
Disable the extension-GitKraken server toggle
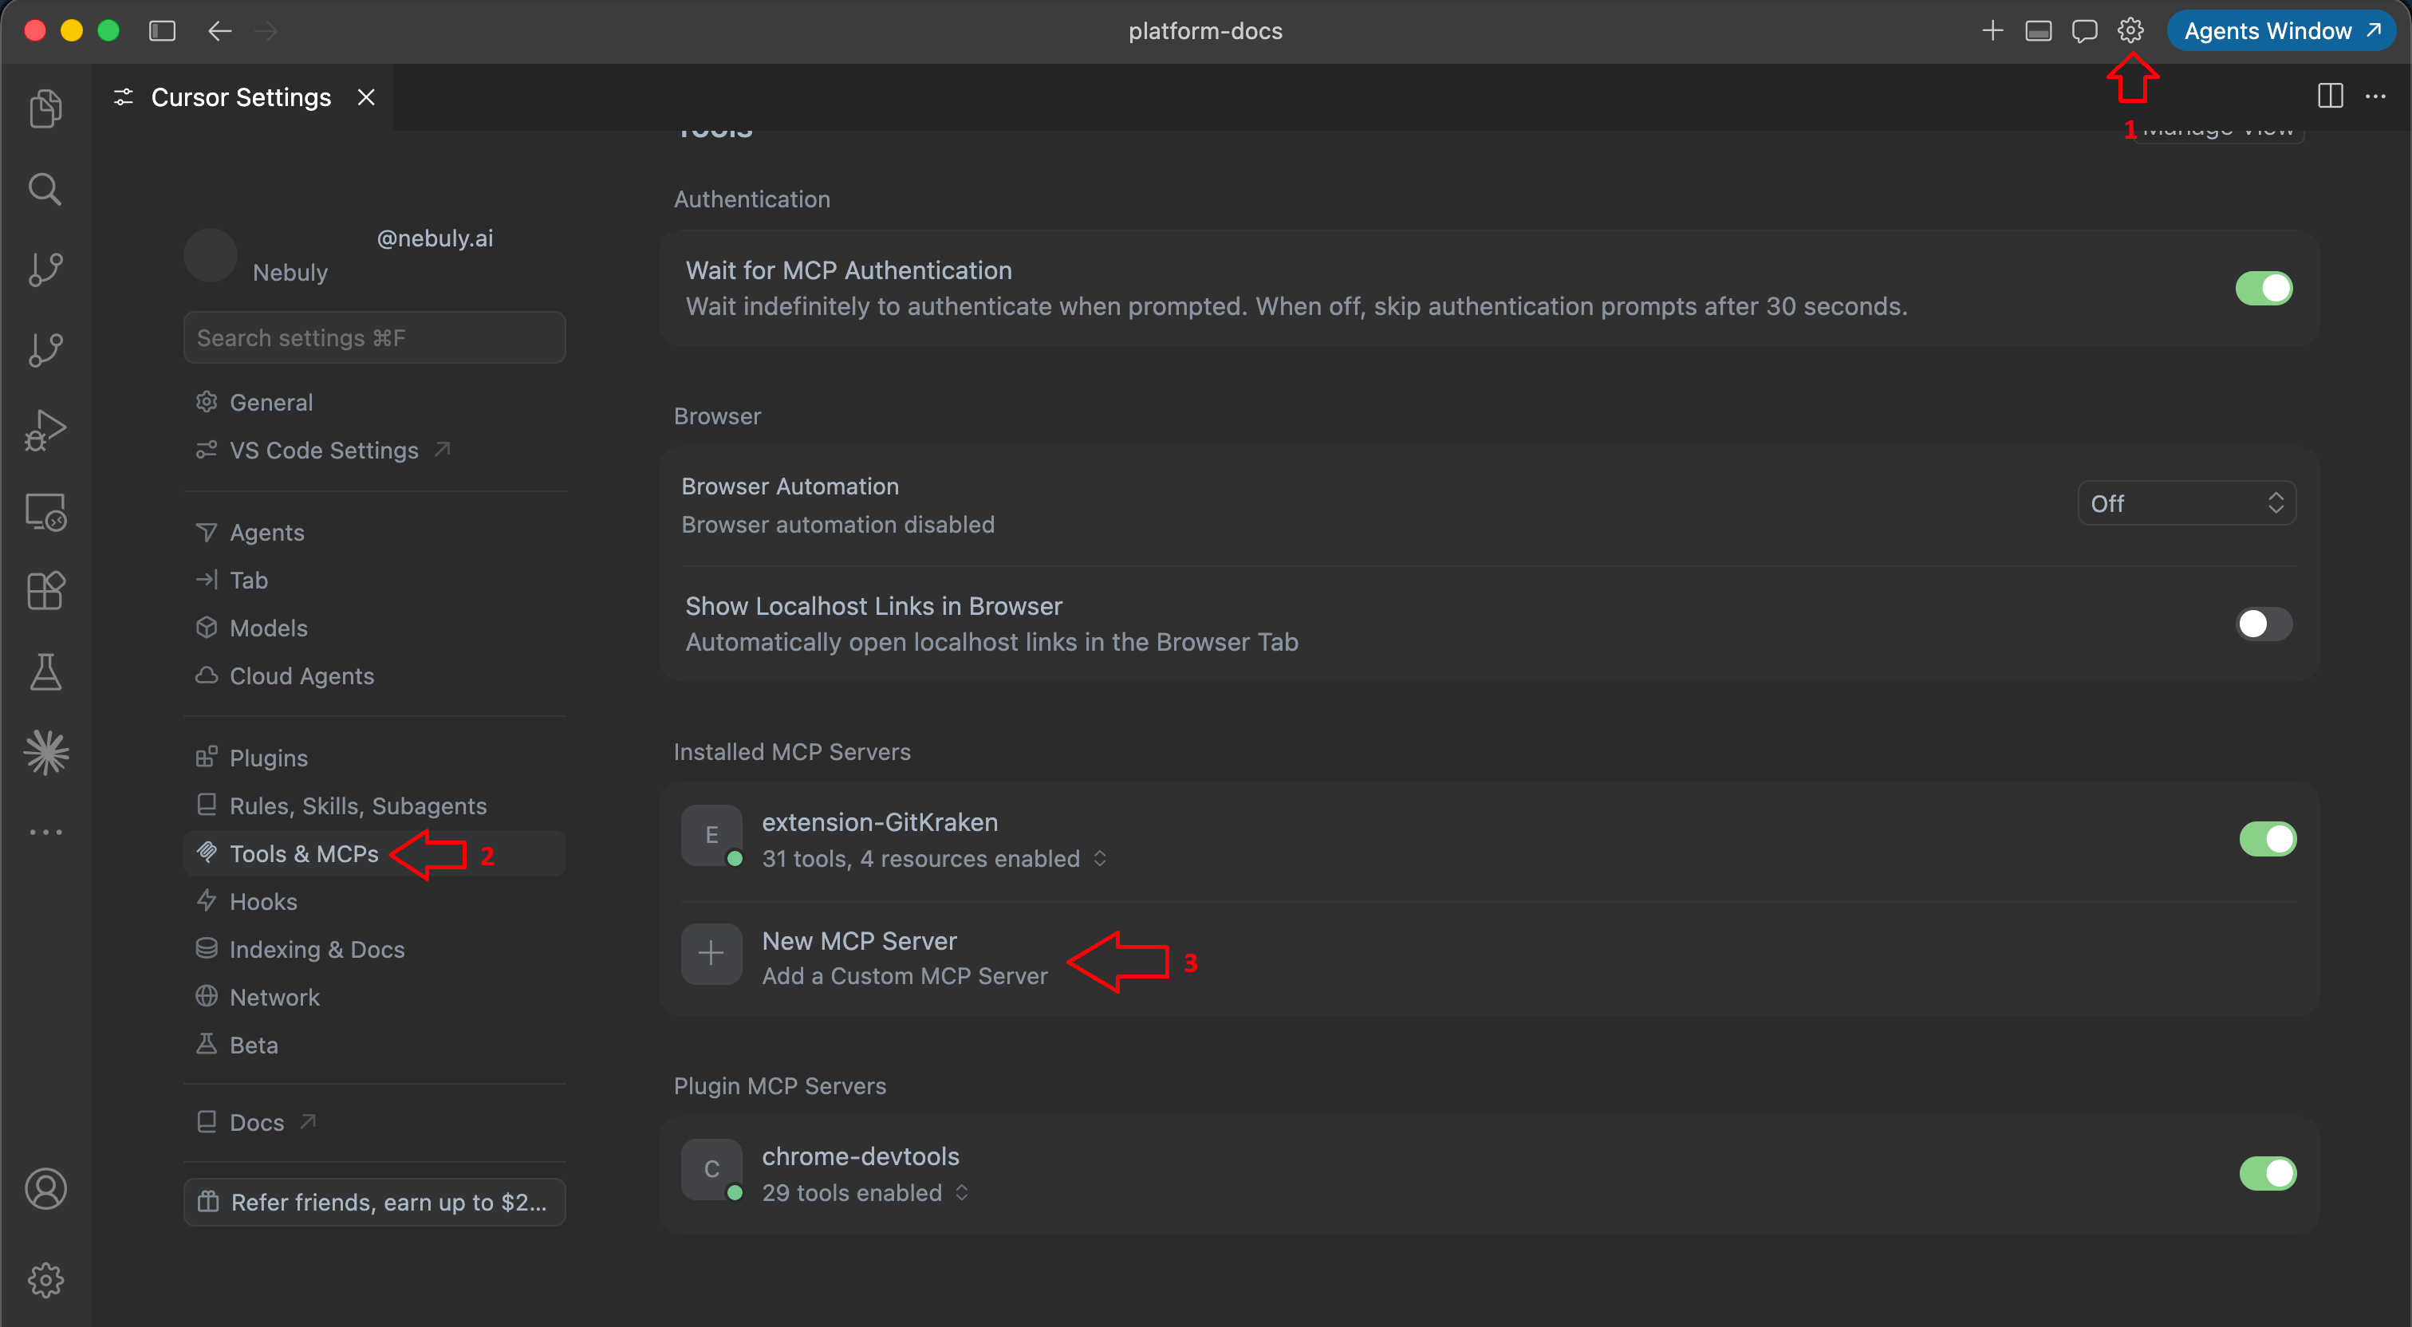coord(2267,839)
